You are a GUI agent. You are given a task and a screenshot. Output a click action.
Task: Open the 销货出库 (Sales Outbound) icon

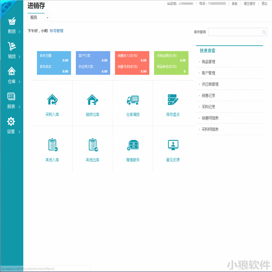[92, 100]
